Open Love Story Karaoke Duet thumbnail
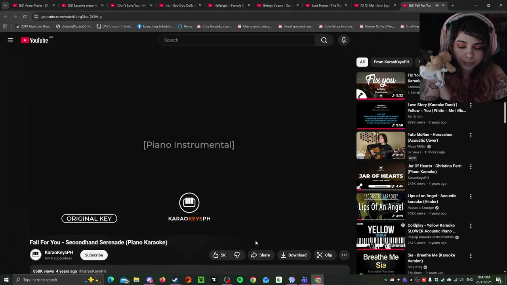This screenshot has height=285, width=507. [381, 115]
